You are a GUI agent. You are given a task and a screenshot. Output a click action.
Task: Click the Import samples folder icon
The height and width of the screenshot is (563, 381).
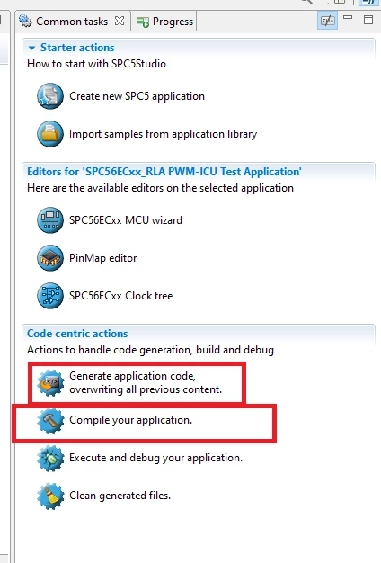pyautogui.click(x=50, y=134)
